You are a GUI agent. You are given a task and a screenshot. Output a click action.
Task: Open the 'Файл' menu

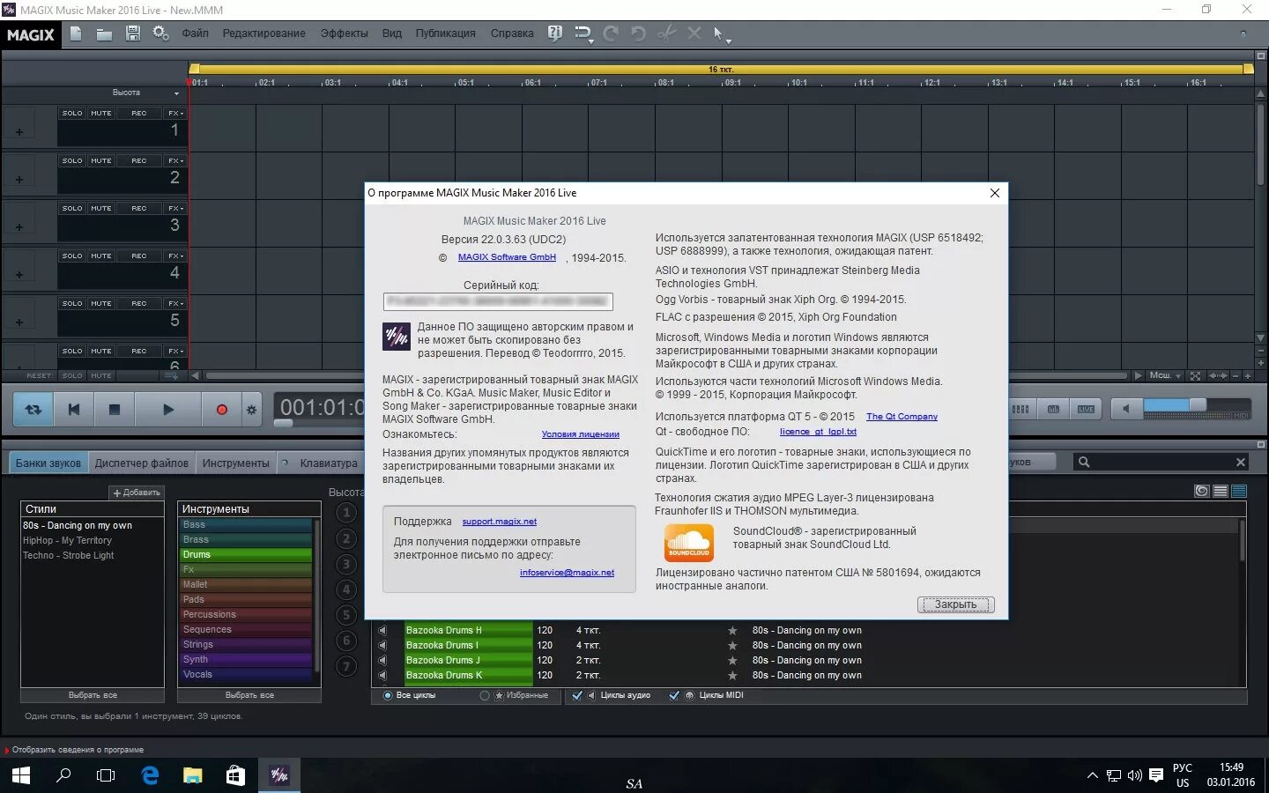pos(196,33)
